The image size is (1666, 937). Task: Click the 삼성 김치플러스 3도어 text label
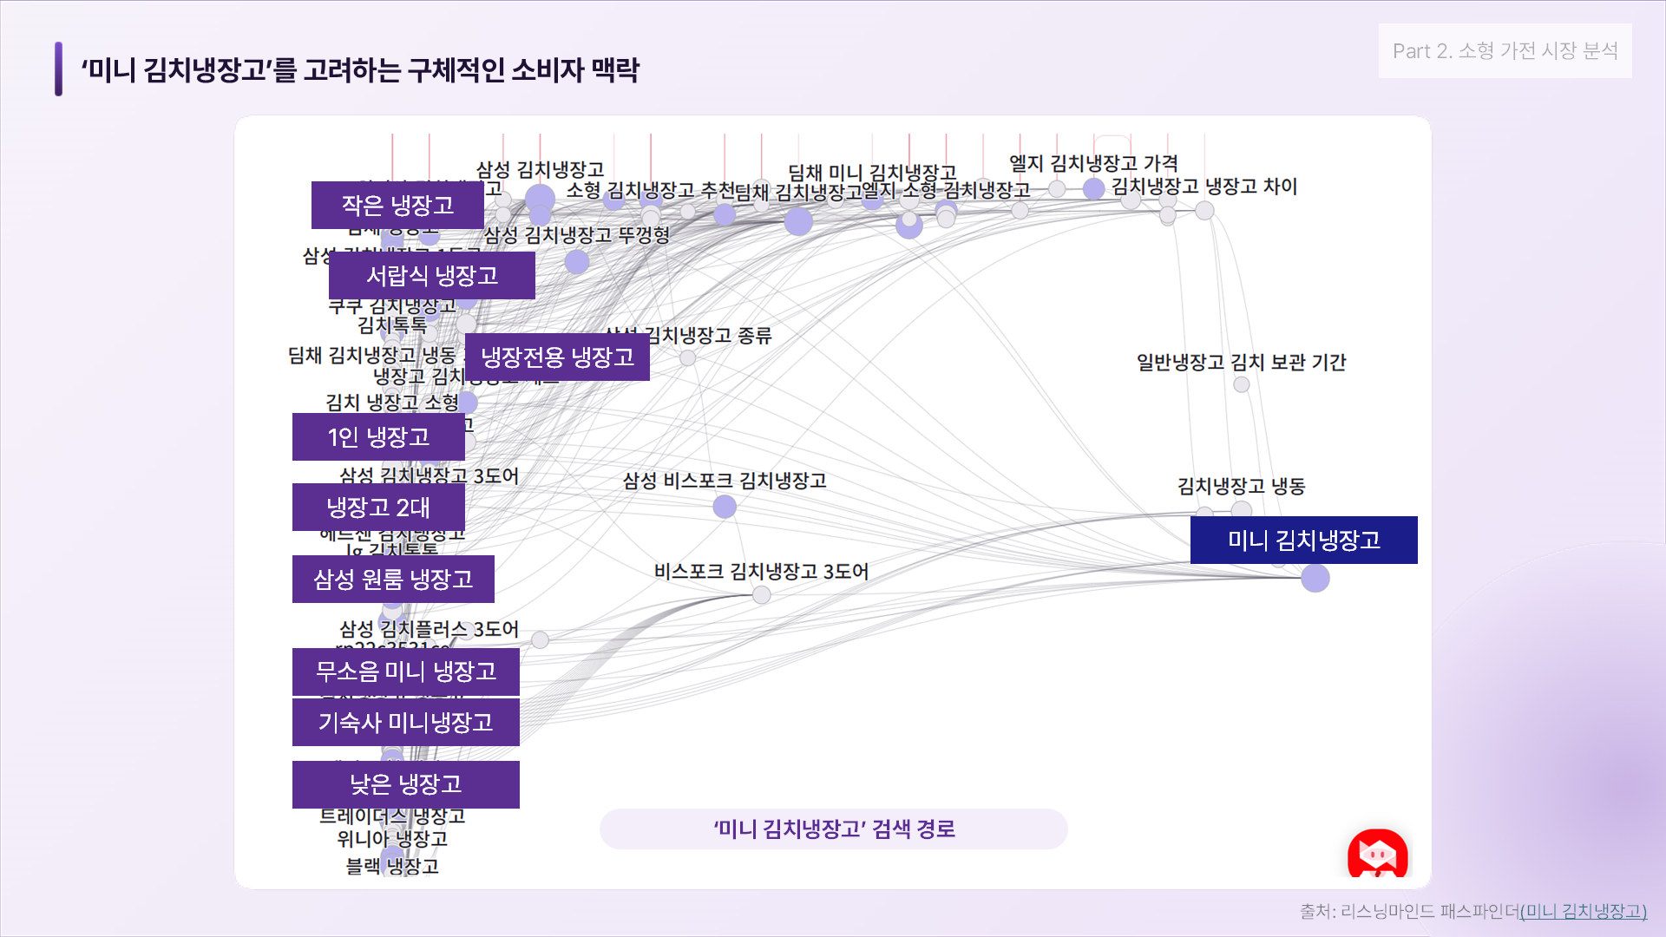[429, 628]
